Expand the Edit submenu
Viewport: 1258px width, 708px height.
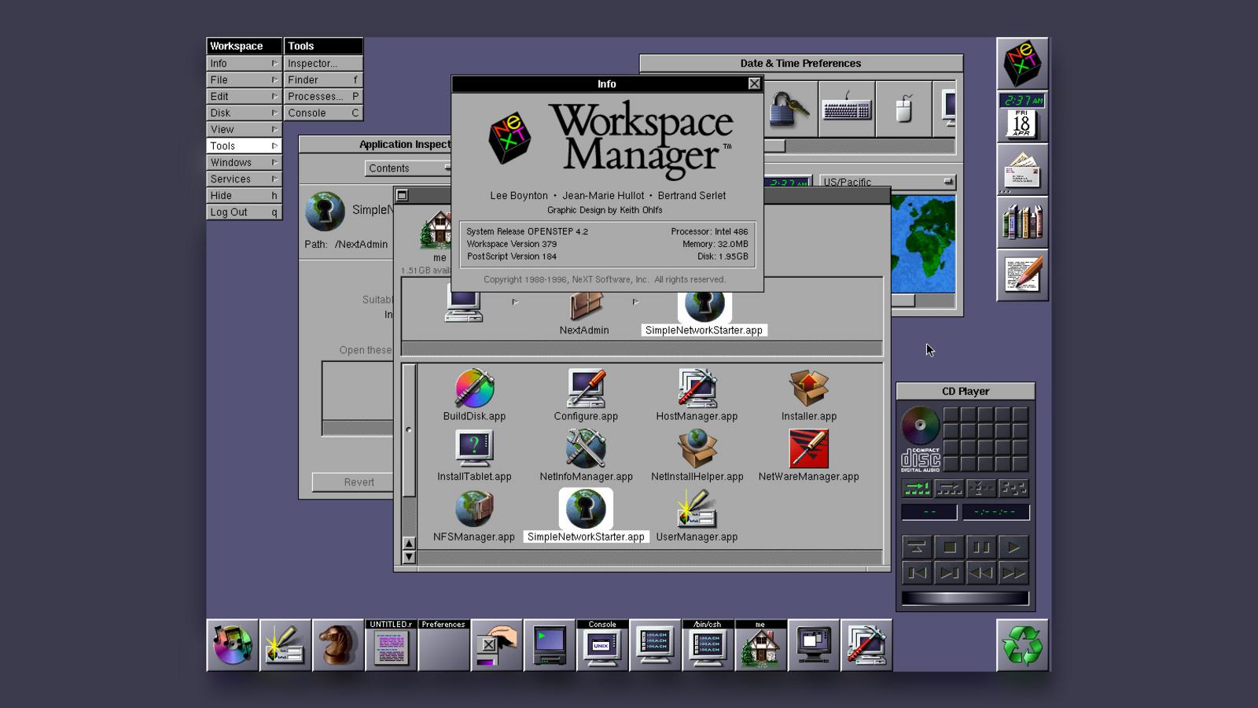click(x=244, y=96)
